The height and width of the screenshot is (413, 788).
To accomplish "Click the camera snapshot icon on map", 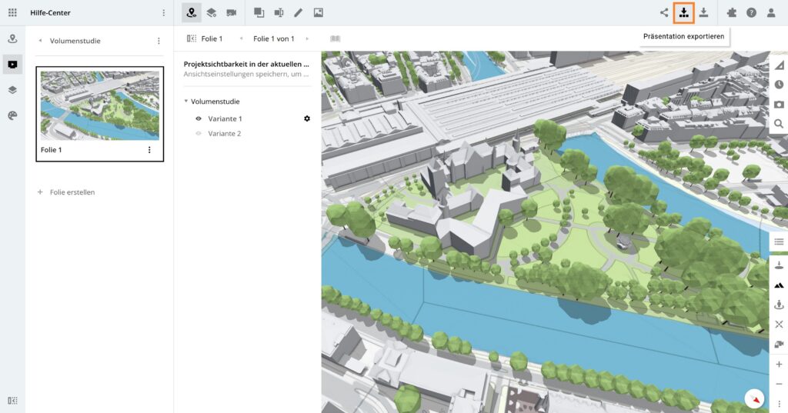I will click(x=779, y=104).
